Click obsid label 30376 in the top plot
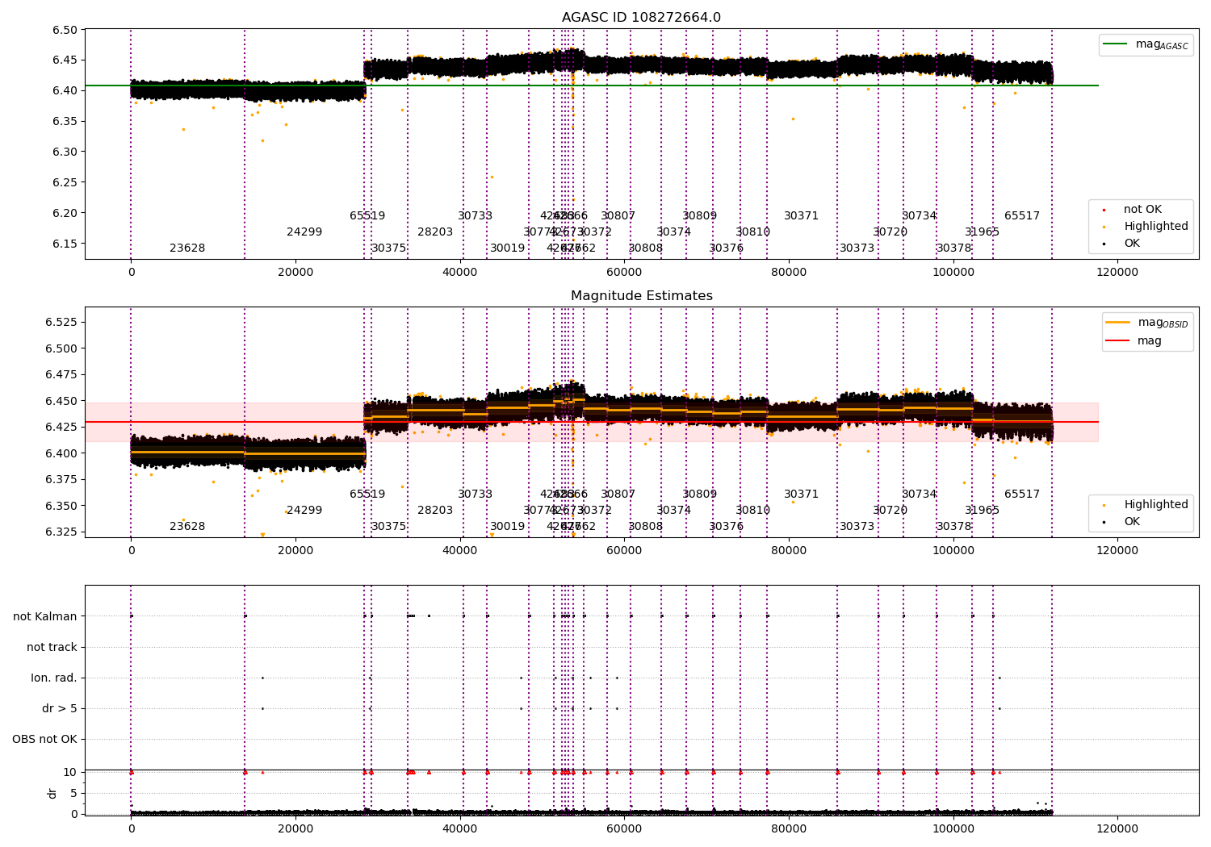 (x=727, y=248)
